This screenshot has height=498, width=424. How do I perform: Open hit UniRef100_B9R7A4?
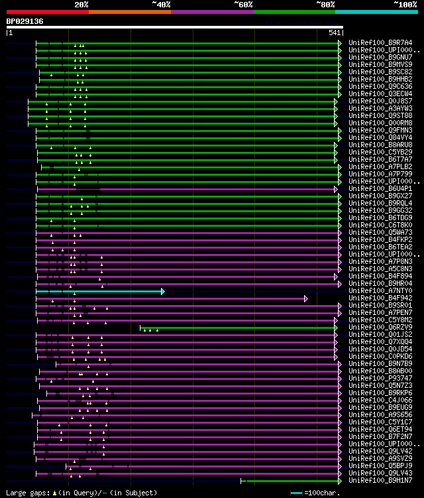click(380, 42)
